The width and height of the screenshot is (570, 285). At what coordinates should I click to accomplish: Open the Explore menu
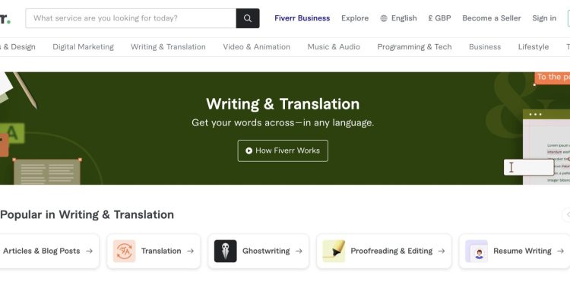[x=355, y=18]
